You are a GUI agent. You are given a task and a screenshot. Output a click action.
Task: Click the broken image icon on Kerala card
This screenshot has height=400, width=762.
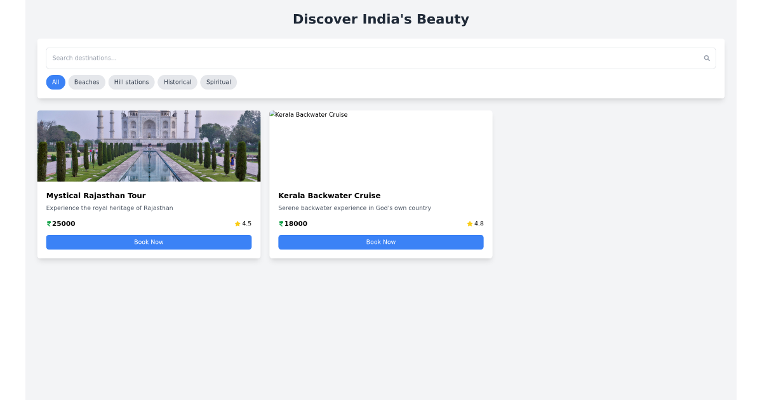(273, 114)
